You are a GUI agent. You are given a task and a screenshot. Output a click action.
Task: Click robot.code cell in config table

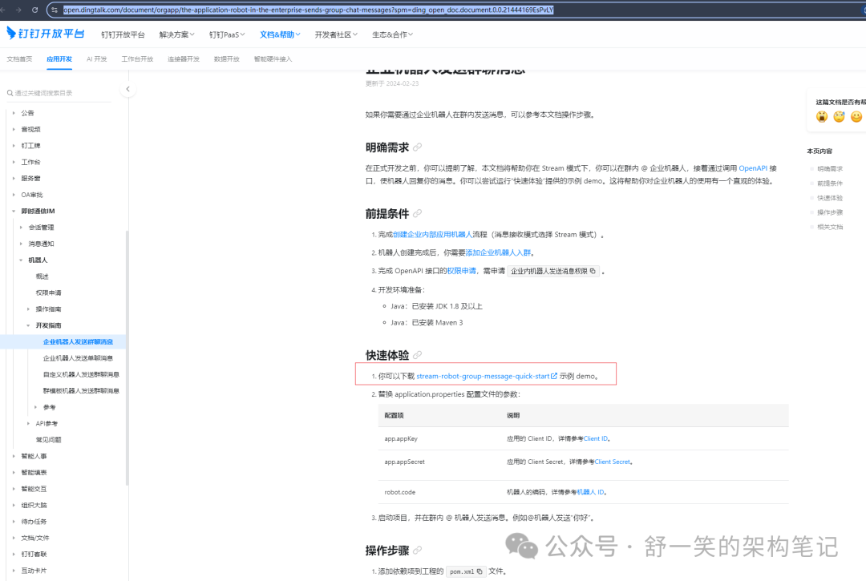[400, 492]
